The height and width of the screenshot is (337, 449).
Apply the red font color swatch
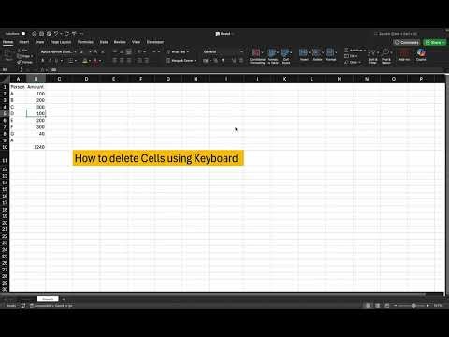click(95, 61)
